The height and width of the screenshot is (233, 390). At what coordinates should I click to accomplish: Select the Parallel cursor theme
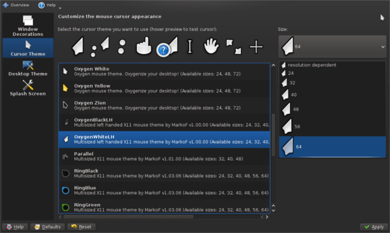(x=165, y=156)
